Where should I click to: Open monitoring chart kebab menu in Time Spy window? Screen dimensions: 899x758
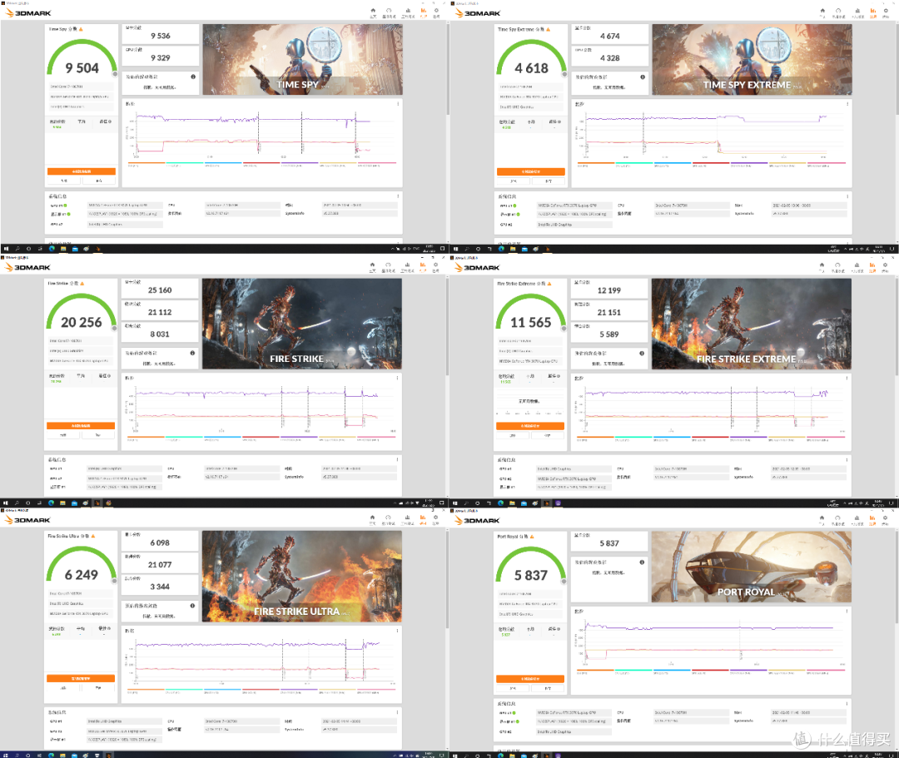tap(398, 104)
